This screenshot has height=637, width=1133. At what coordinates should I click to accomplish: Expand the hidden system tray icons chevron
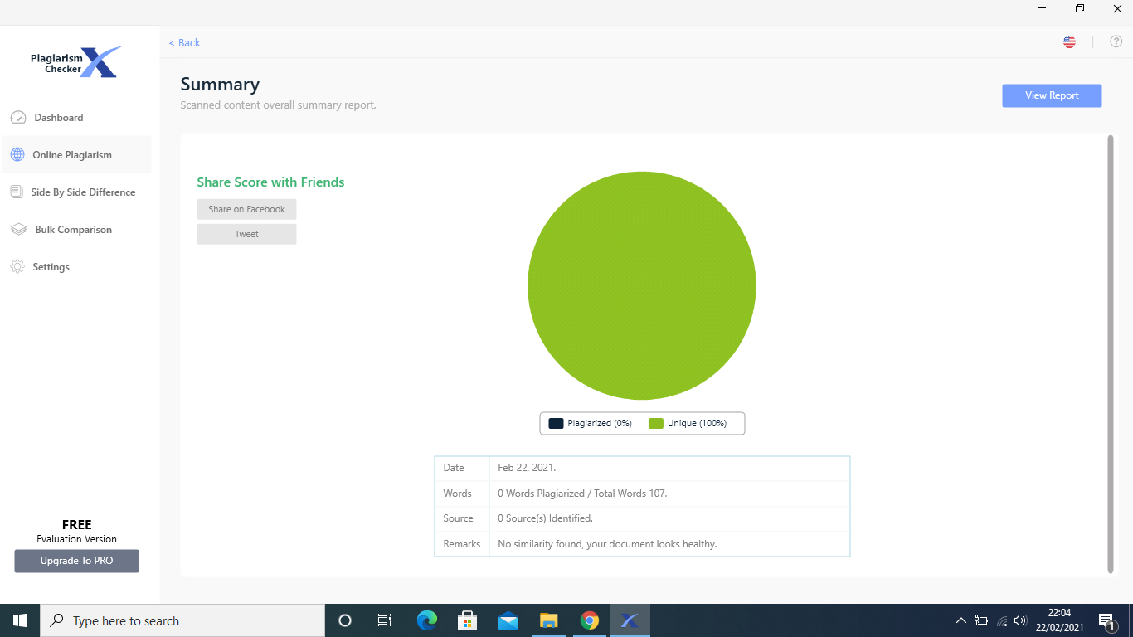point(961,620)
